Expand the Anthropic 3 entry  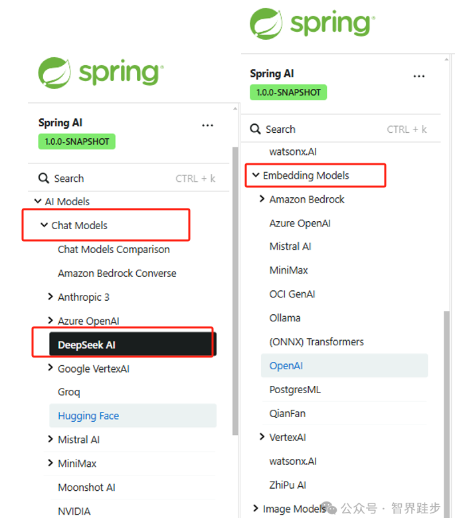(x=50, y=297)
